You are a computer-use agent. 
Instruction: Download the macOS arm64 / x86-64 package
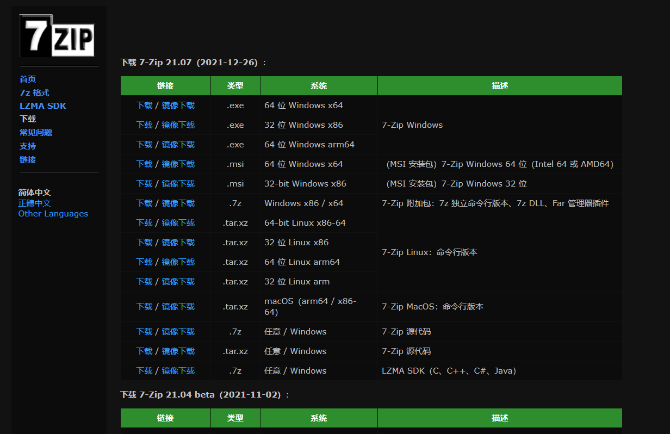[x=145, y=307]
